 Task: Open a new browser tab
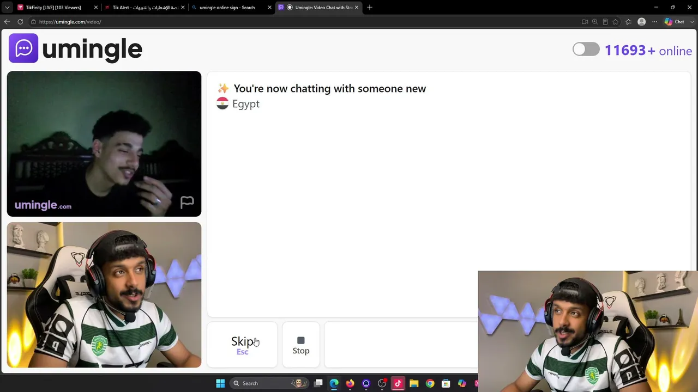370,8
